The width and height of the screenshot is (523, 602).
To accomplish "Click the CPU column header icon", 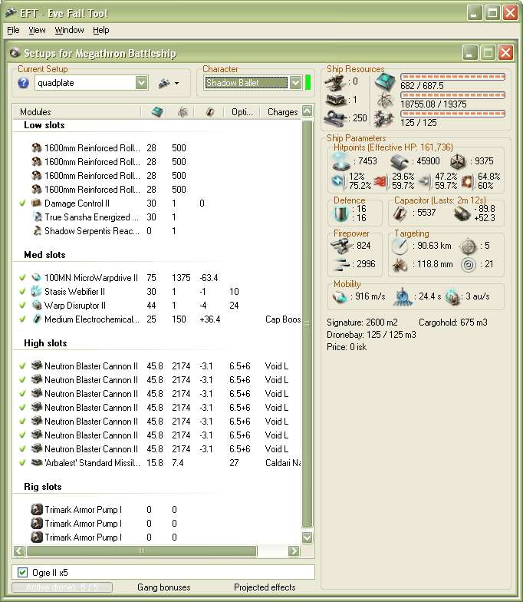I will coord(157,112).
